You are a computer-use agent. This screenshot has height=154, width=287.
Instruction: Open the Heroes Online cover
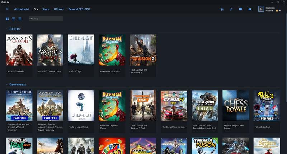174,146
